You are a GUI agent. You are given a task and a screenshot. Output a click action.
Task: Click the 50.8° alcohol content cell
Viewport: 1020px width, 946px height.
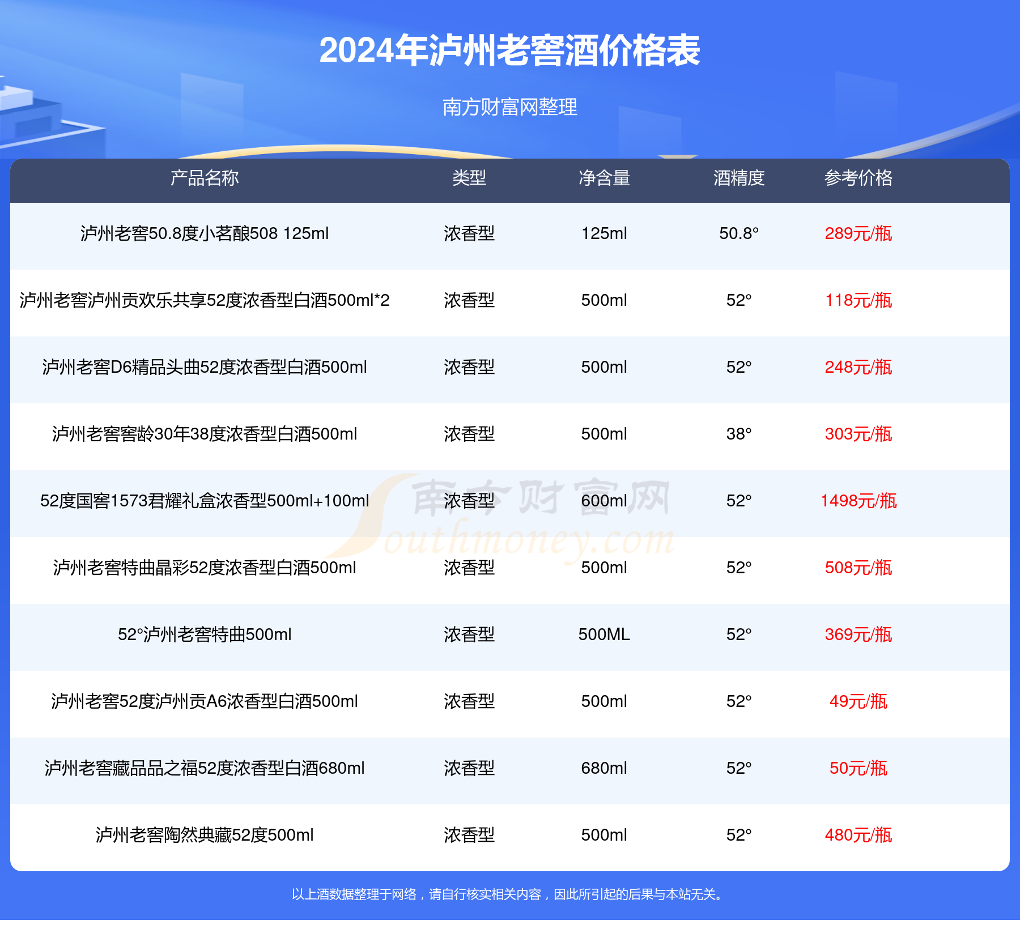(739, 233)
